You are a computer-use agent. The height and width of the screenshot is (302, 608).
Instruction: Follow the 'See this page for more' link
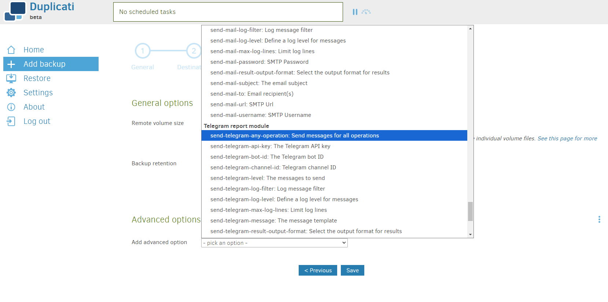[567, 139]
